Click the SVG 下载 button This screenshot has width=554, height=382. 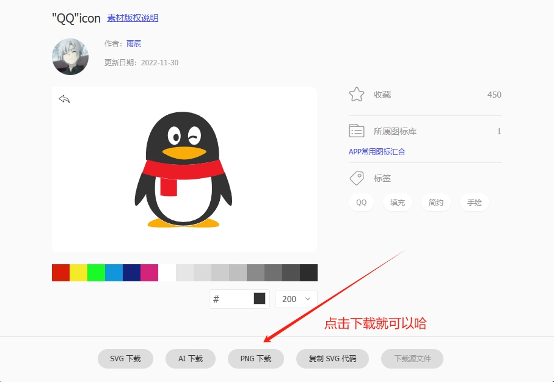point(125,359)
